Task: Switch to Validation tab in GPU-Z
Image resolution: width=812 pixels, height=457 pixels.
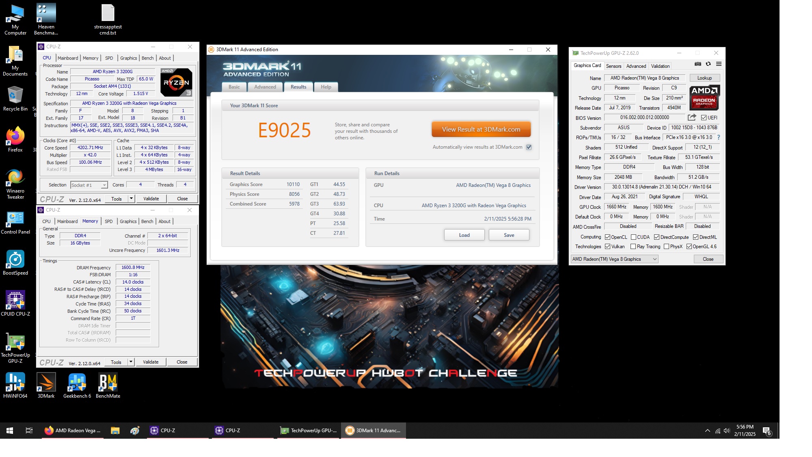Action: [x=660, y=66]
